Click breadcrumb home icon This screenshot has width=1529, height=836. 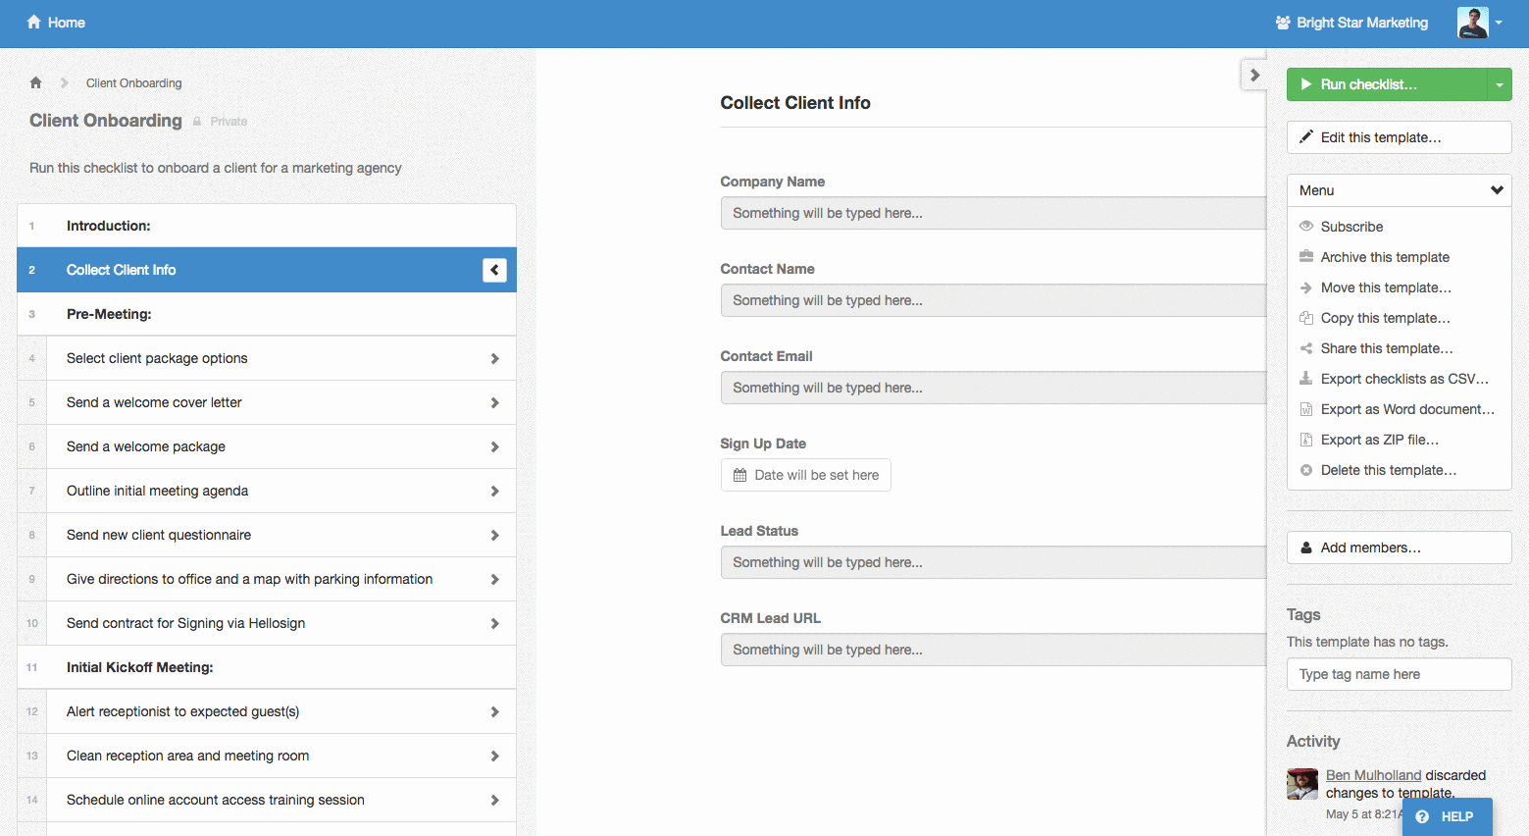[x=36, y=82]
